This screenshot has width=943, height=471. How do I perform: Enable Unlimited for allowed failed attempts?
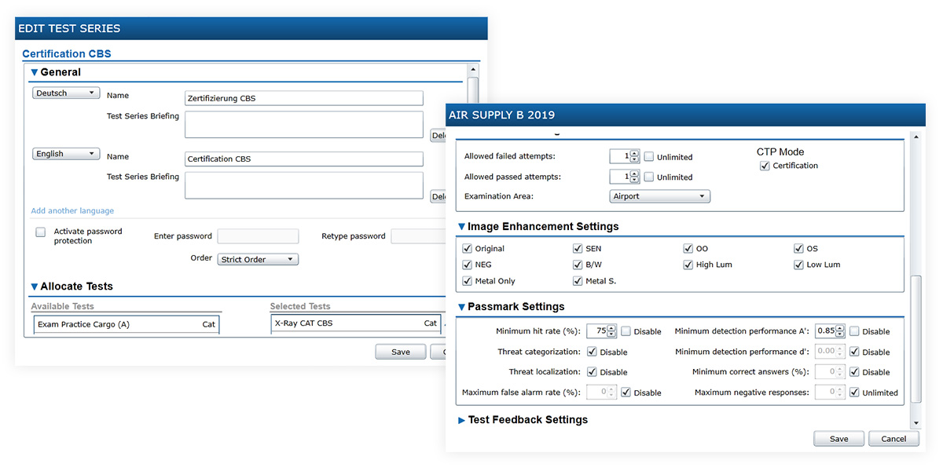click(x=649, y=157)
